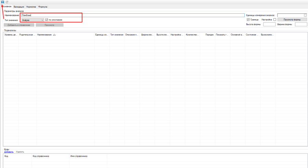Click the 'Настройка...' column header in table
This screenshot has width=308, height=168.
tap(177, 35)
